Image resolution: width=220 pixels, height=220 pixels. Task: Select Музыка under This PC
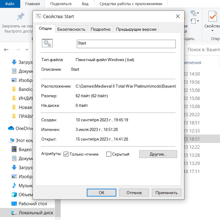point(22,185)
